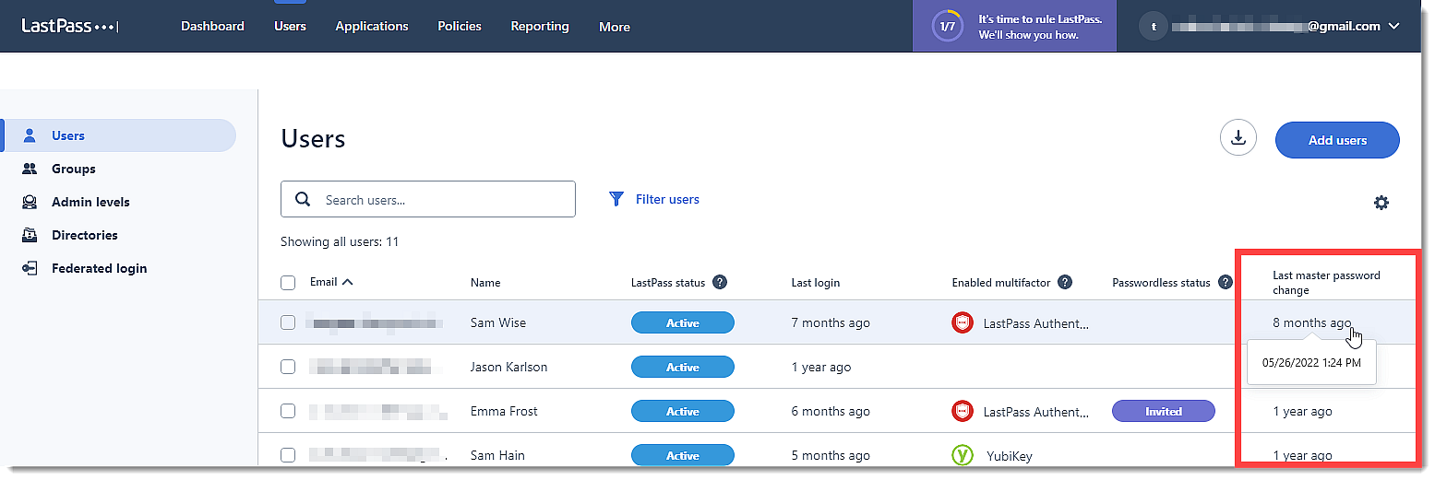Image resolution: width=1435 pixels, height=480 pixels.
Task: Sort users by Email column arrow
Action: [347, 282]
